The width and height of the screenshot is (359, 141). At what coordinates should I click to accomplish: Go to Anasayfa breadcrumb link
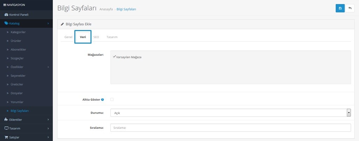(x=106, y=9)
